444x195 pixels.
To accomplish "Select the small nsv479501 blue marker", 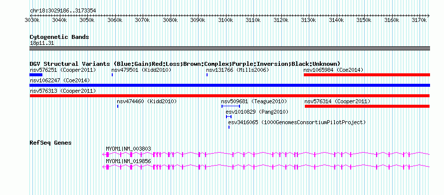I will [x=112, y=75].
